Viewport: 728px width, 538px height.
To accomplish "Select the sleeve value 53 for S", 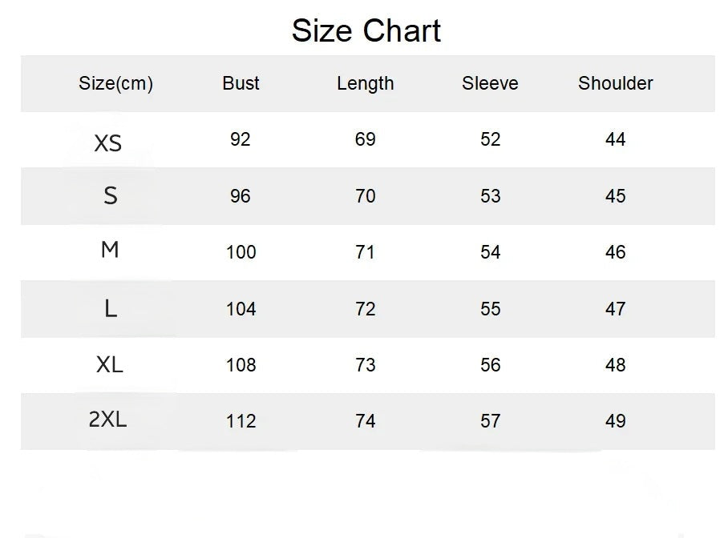I will tap(490, 196).
